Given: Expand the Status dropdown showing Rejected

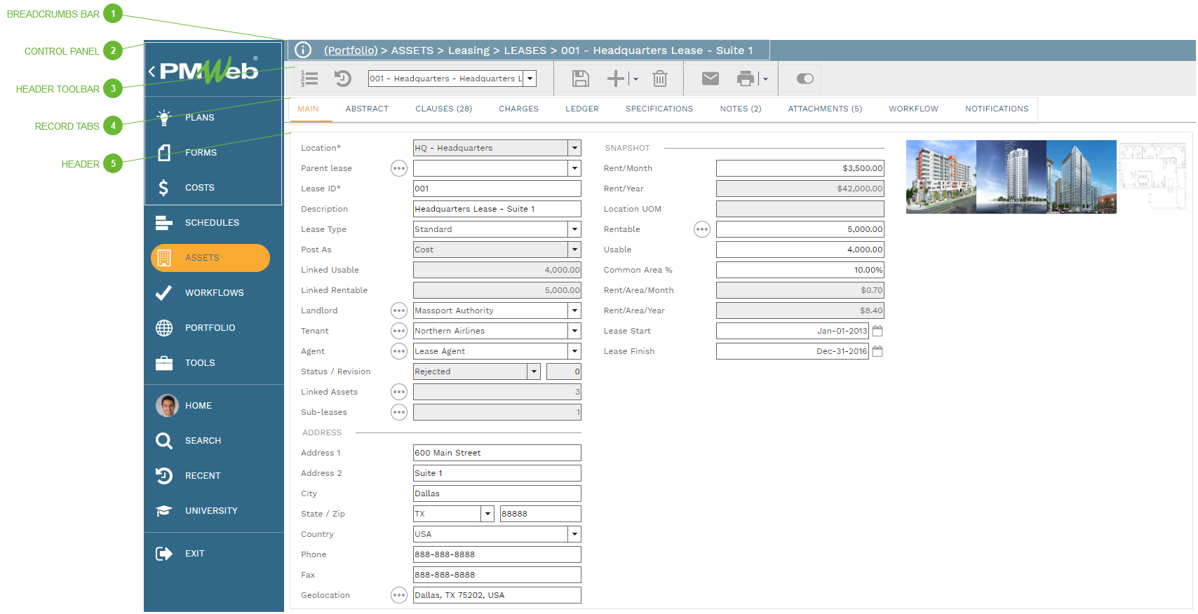Looking at the screenshot, I should (x=534, y=371).
